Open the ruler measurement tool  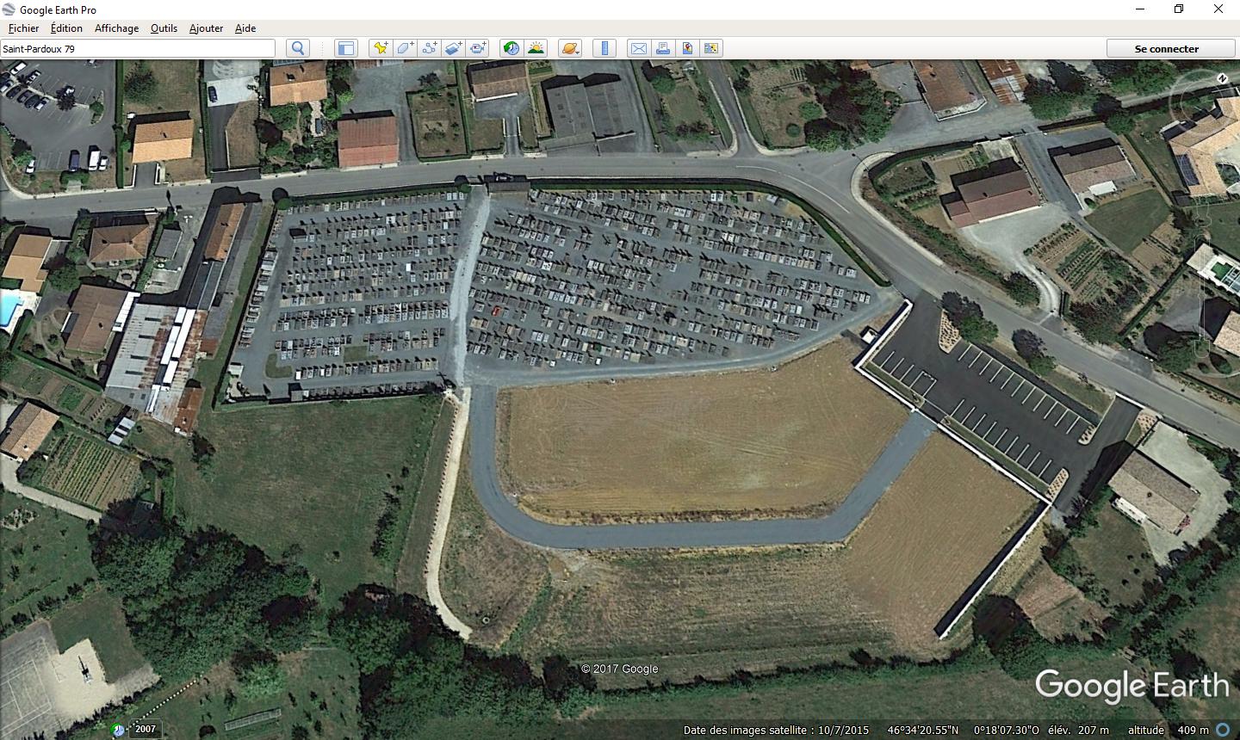click(x=604, y=48)
